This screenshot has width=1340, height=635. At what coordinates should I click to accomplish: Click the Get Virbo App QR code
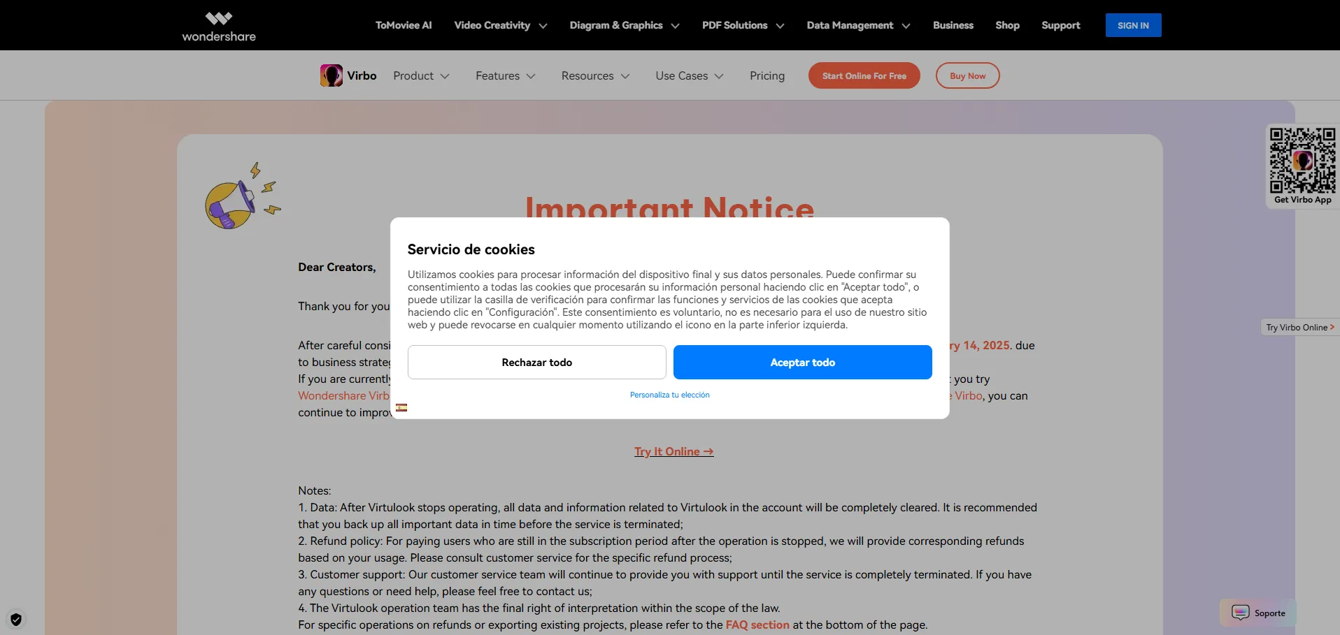1302,161
